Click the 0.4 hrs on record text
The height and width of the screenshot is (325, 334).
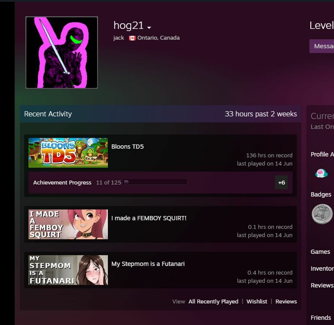pyautogui.click(x=270, y=273)
